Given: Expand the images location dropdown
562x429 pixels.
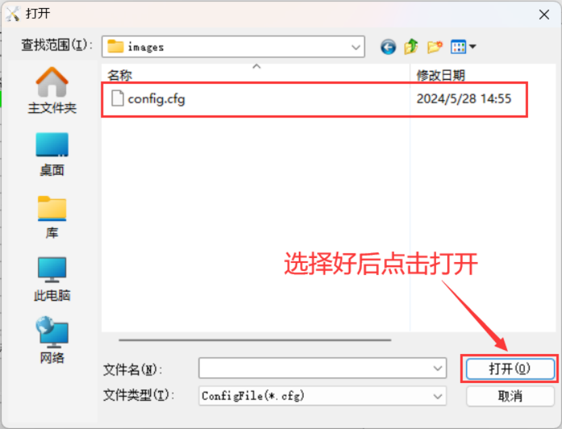Looking at the screenshot, I should tap(356, 47).
